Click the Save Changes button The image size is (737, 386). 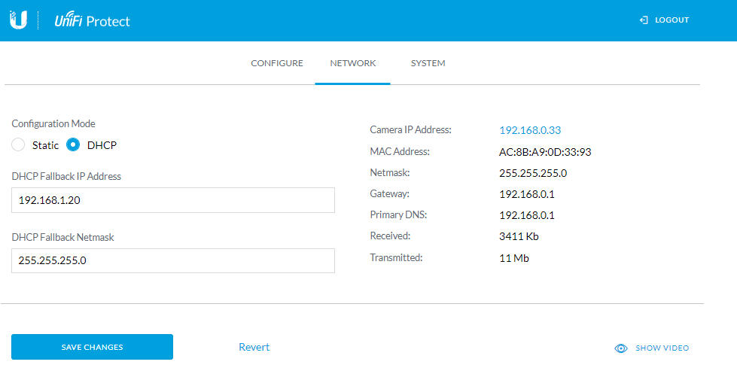(92, 347)
